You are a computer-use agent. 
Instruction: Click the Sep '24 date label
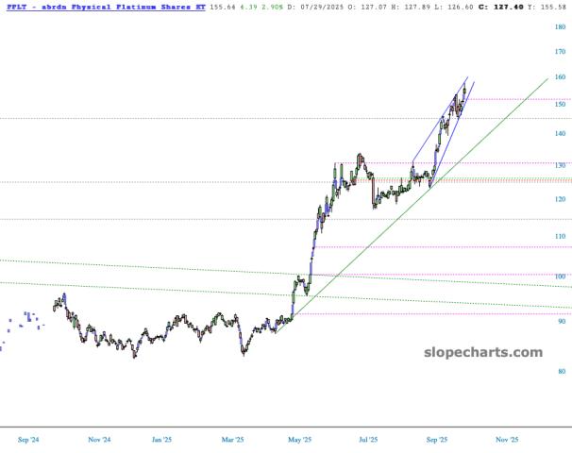pos(28,440)
